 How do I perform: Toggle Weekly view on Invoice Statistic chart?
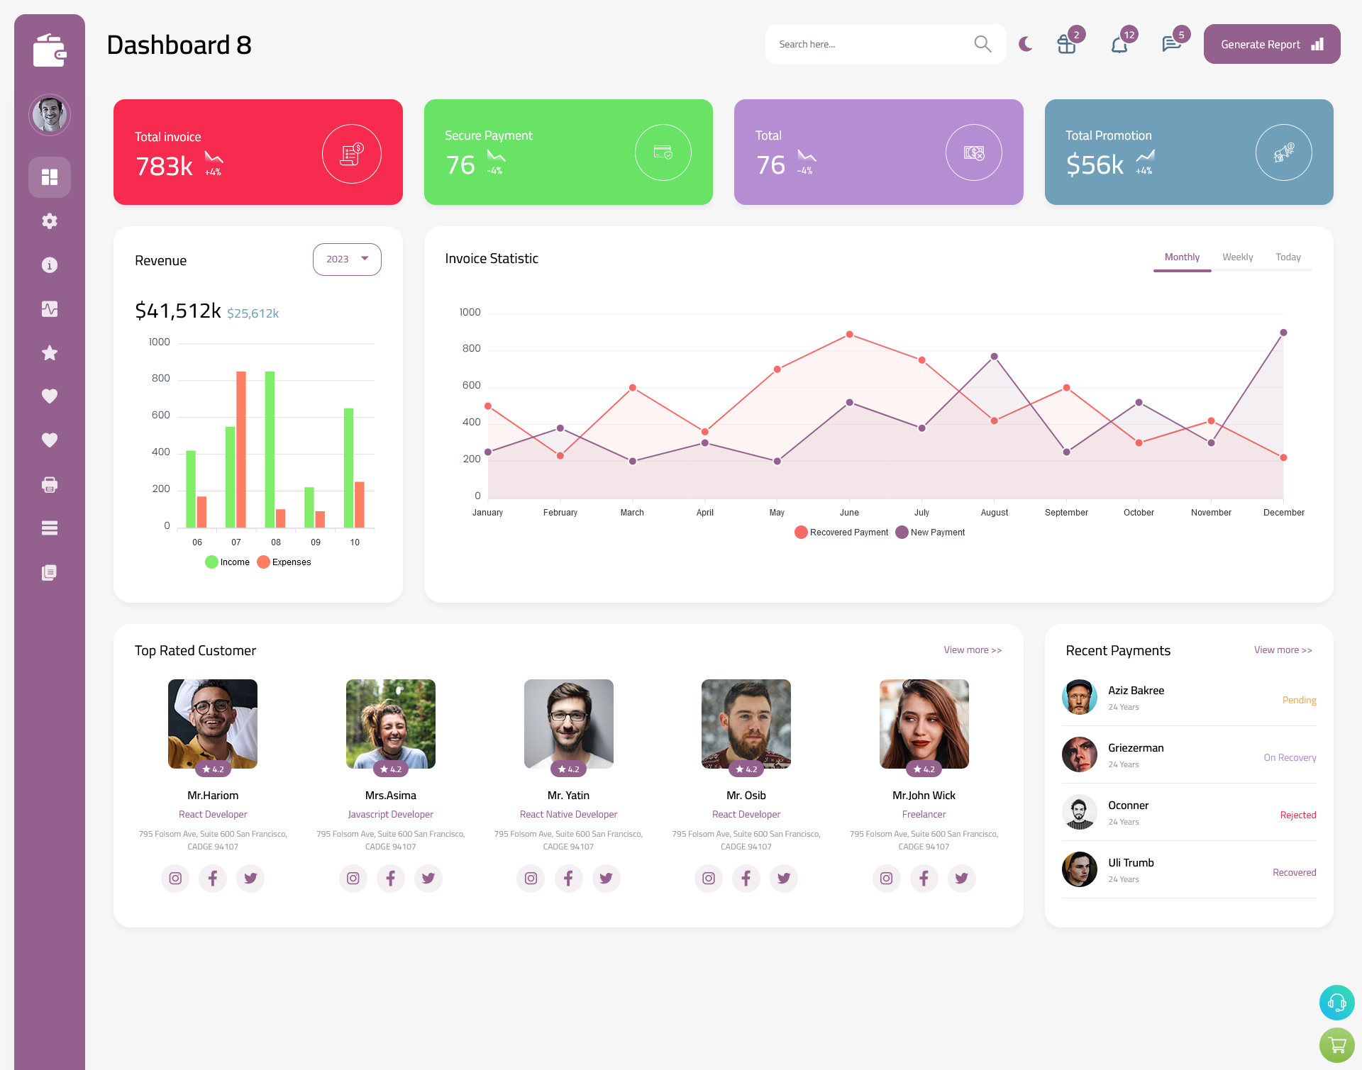point(1237,257)
